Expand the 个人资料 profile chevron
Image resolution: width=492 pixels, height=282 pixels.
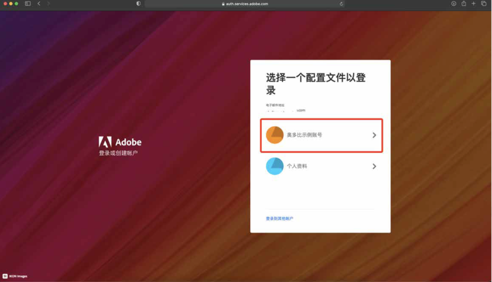click(374, 166)
